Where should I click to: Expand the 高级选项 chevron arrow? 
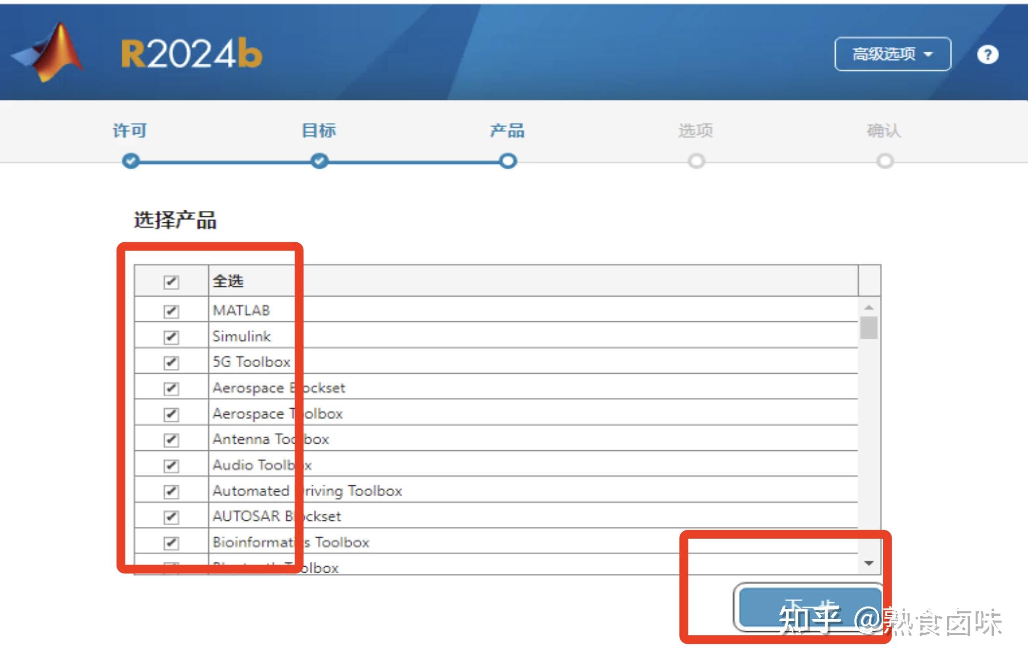pyautogui.click(x=929, y=55)
